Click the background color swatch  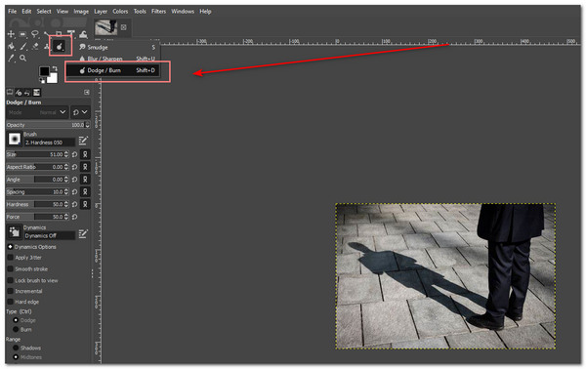point(53,78)
